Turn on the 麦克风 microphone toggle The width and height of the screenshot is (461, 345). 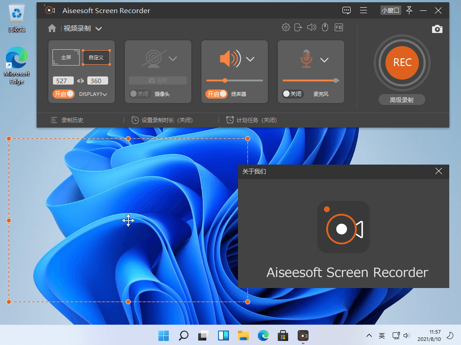293,94
